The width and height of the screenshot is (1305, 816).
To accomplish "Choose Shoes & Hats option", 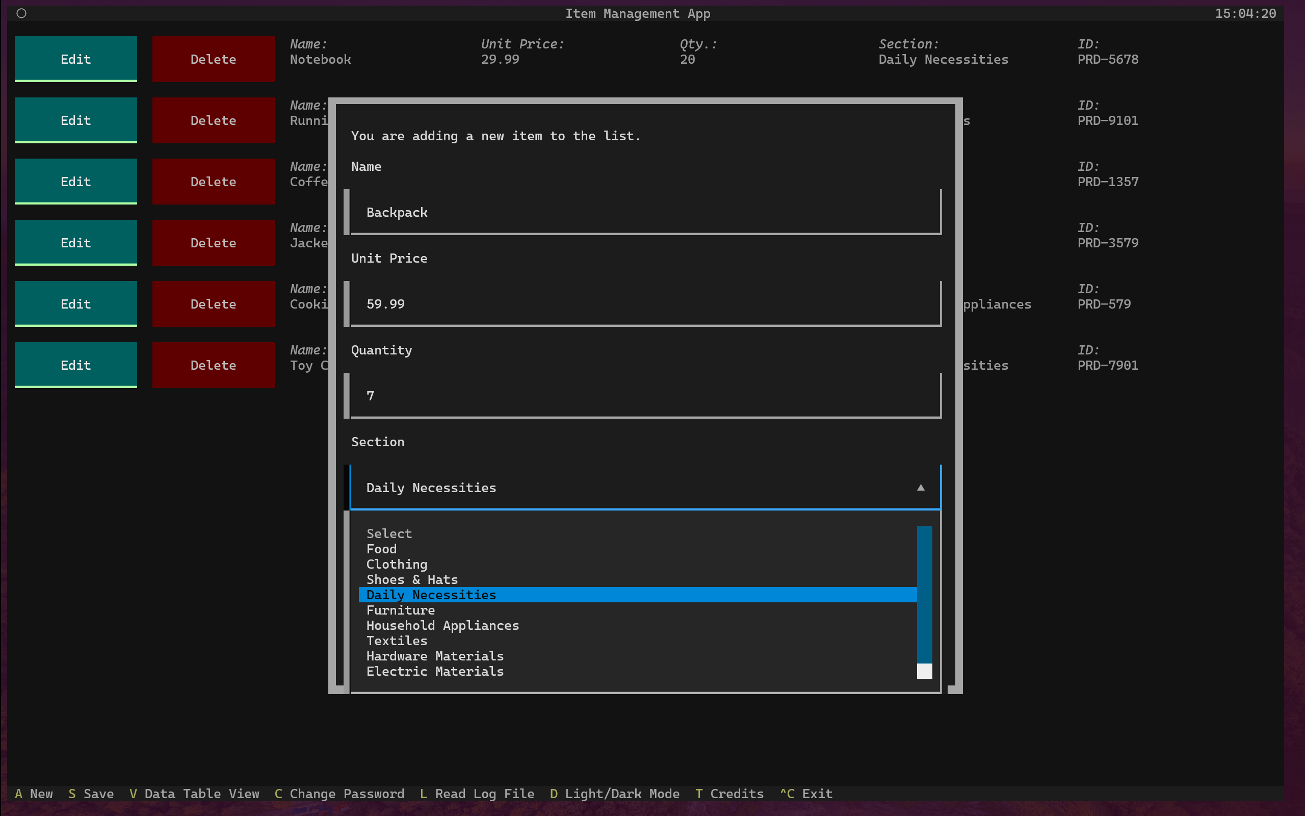I will point(637,580).
